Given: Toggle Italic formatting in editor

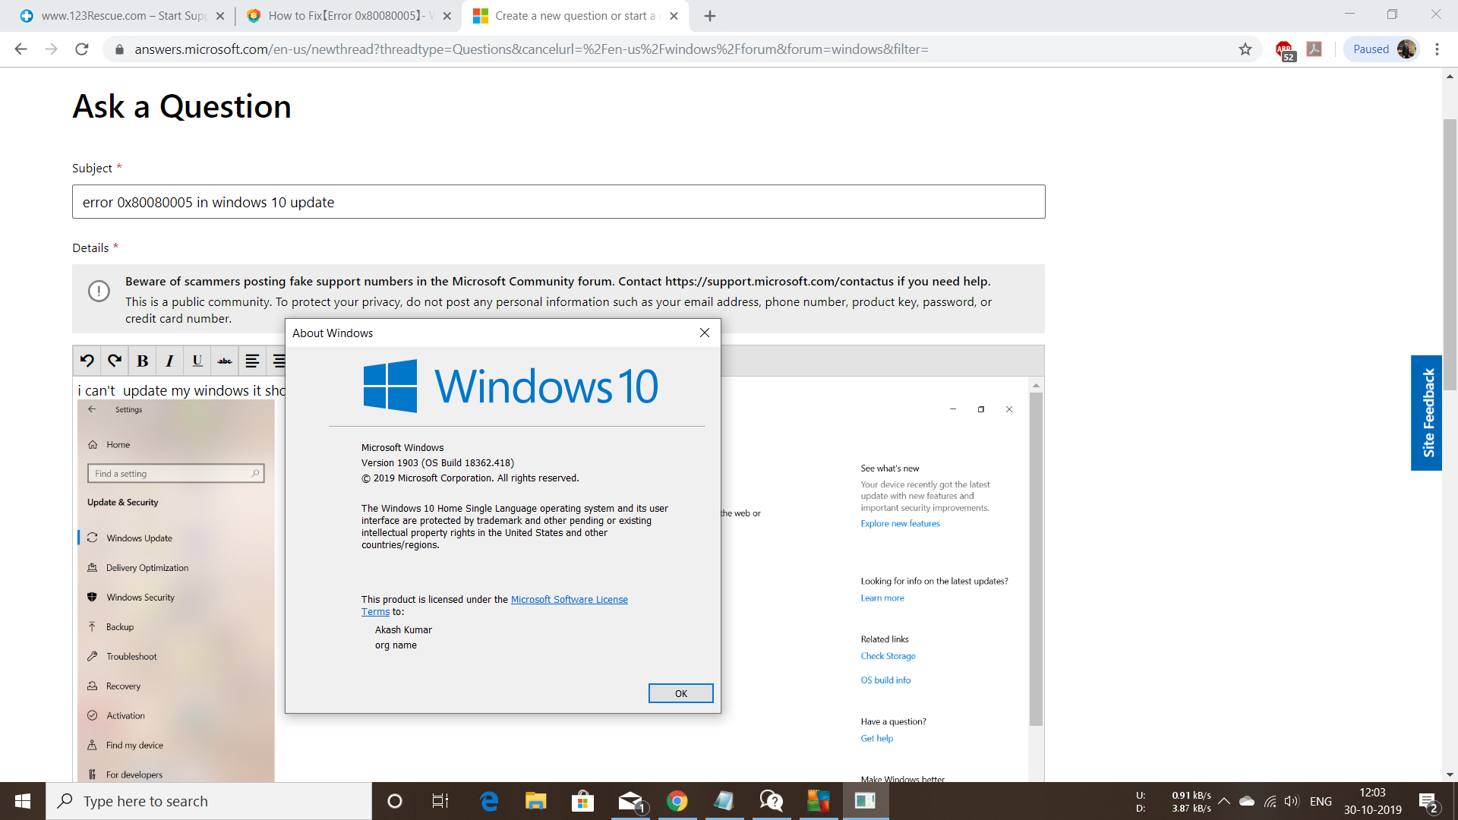Looking at the screenshot, I should (x=170, y=361).
